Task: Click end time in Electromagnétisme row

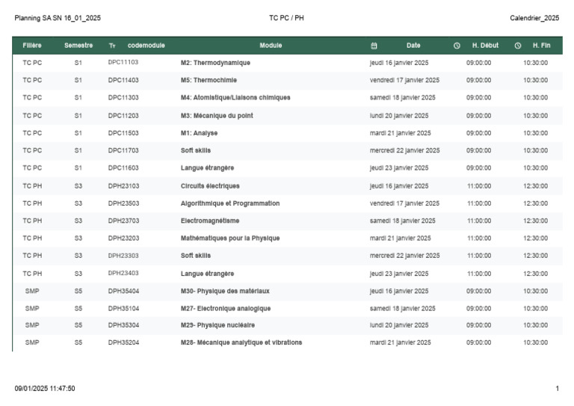Action: 536,221
